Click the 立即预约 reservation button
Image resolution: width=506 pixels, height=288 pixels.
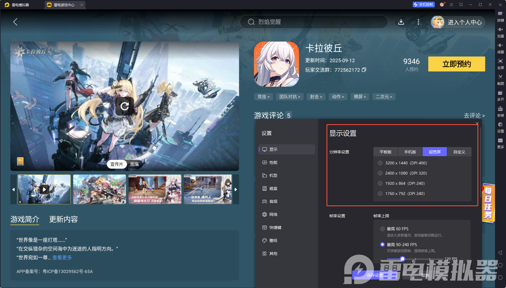456,64
